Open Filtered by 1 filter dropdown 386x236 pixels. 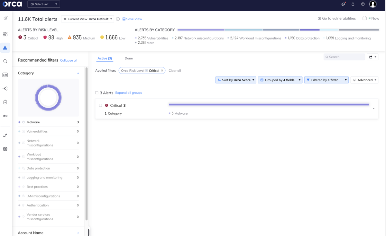[326, 80]
